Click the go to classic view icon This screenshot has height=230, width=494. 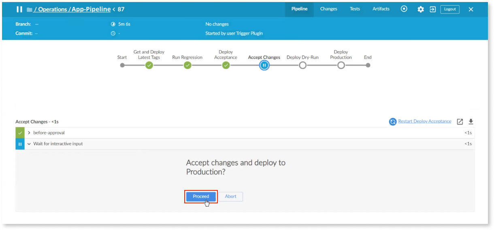click(x=432, y=9)
